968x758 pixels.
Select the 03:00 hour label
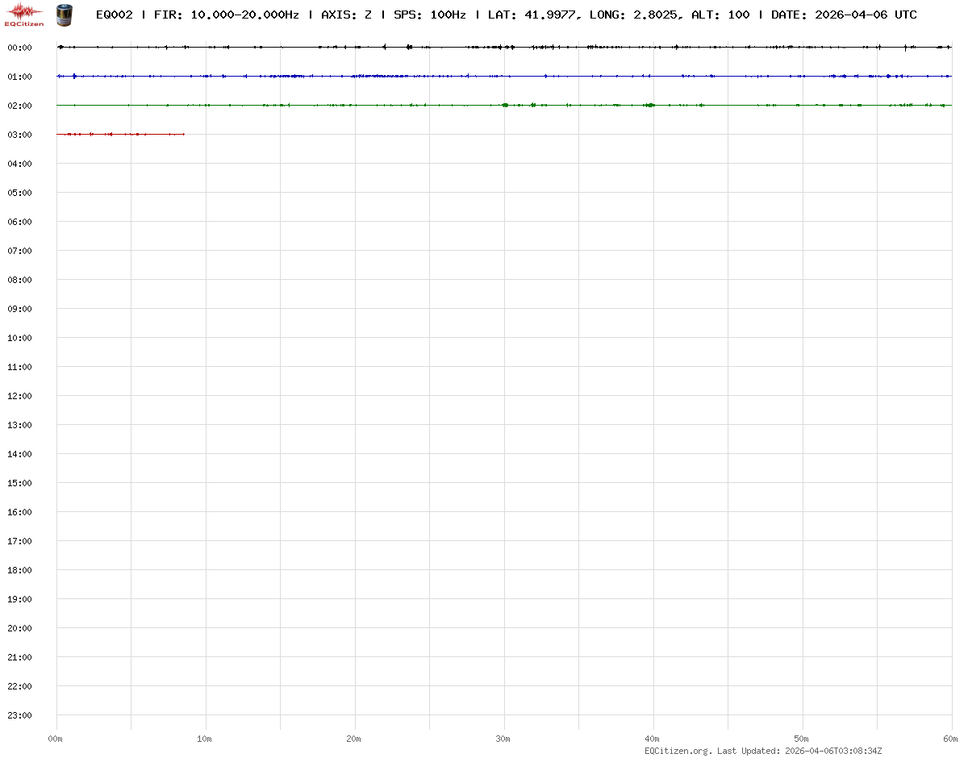click(x=19, y=135)
